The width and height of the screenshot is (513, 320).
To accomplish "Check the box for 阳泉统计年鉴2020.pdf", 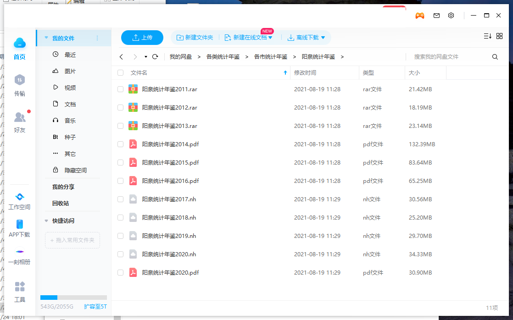I will [x=120, y=272].
